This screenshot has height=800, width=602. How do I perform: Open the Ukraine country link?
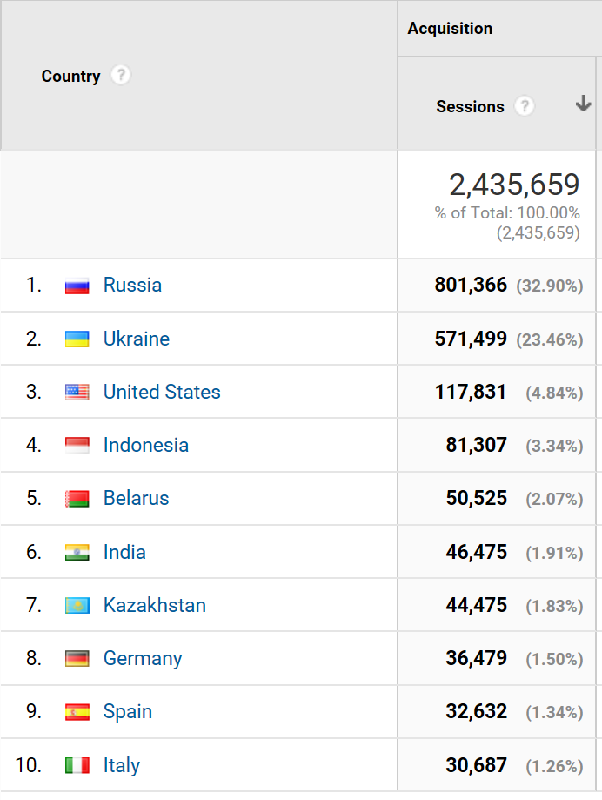pos(137,339)
